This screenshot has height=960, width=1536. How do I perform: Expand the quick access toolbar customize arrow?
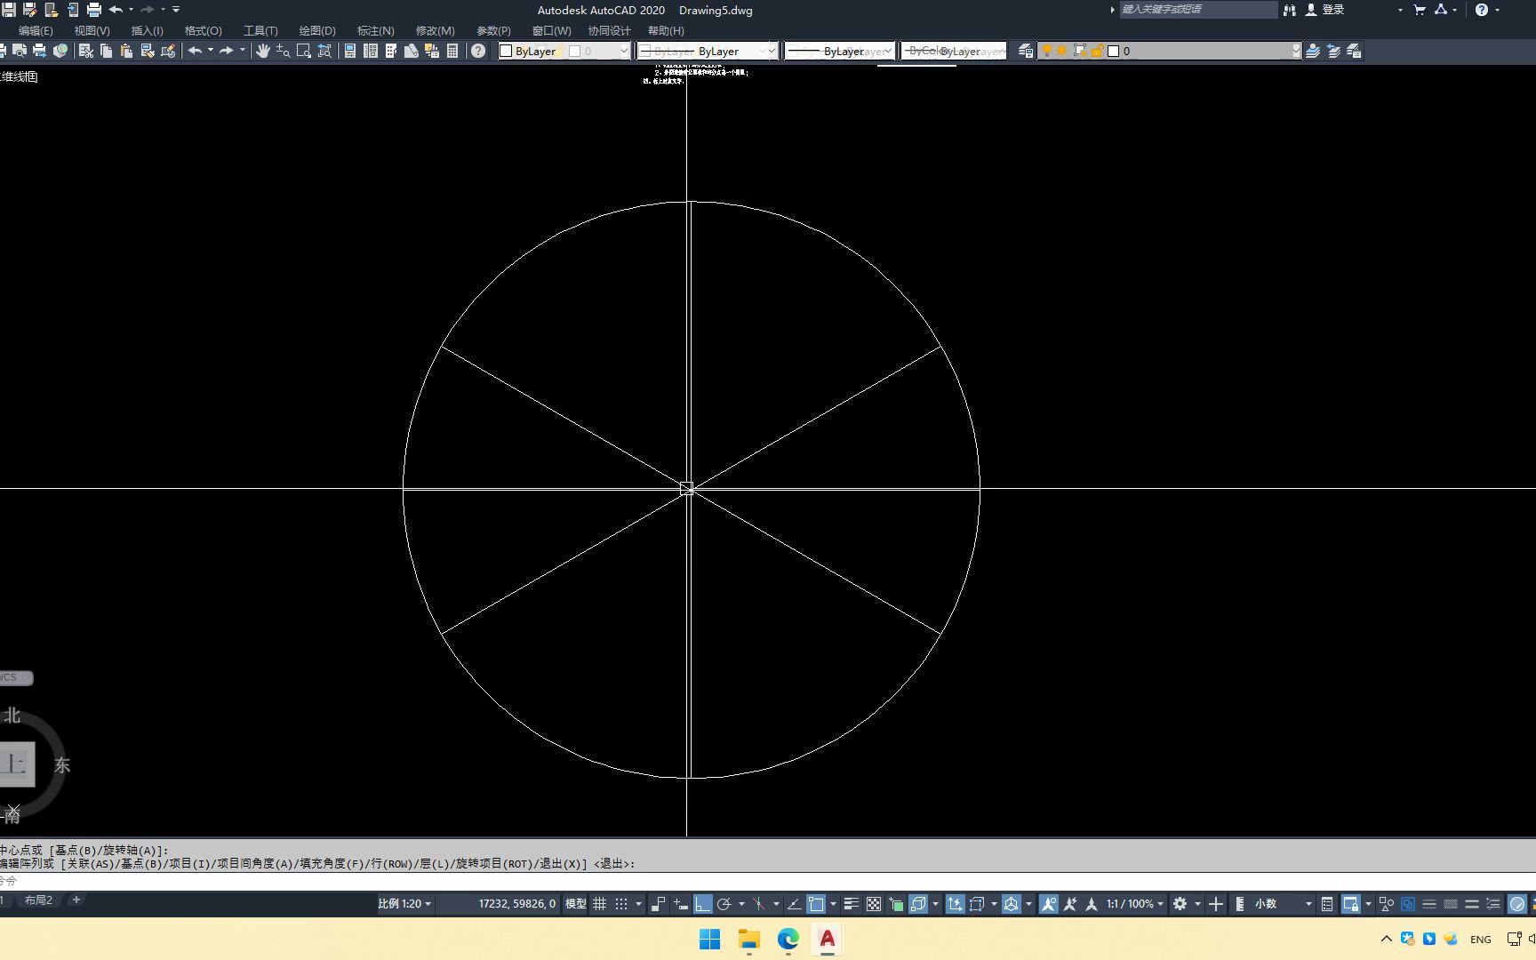pyautogui.click(x=176, y=10)
